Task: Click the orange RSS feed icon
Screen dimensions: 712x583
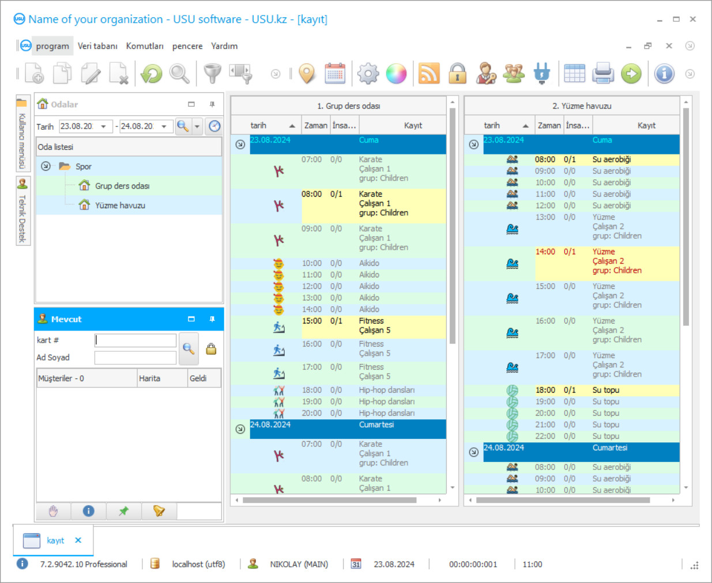Action: click(x=428, y=74)
